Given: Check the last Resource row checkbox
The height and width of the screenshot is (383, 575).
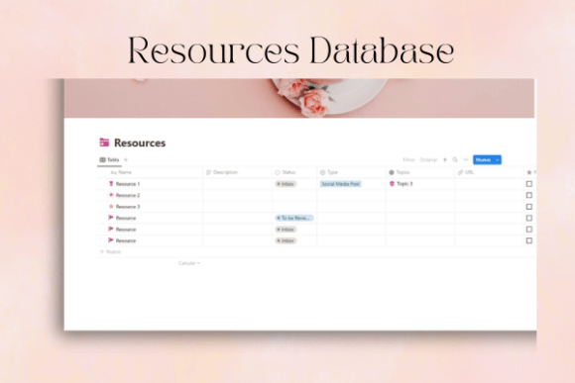Looking at the screenshot, I should pyautogui.click(x=528, y=240).
